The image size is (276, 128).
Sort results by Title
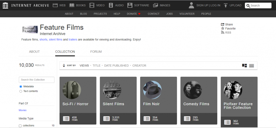pyautogui.click(x=96, y=65)
